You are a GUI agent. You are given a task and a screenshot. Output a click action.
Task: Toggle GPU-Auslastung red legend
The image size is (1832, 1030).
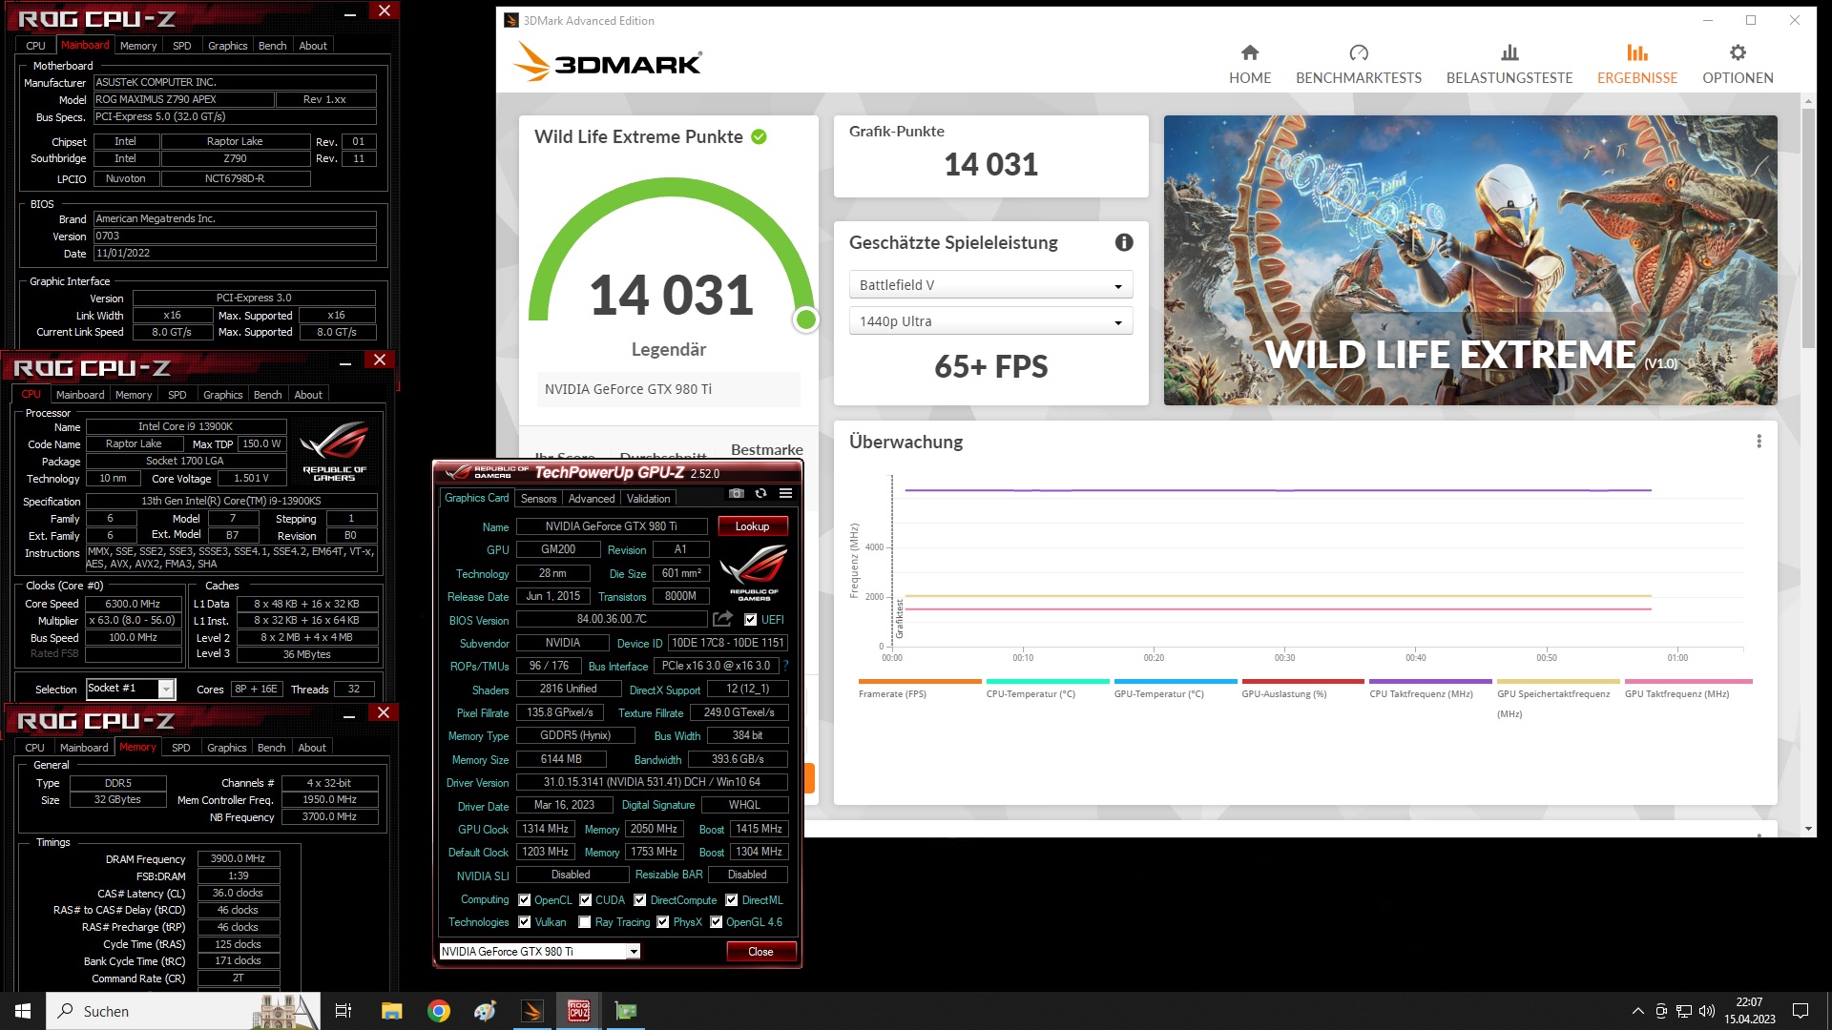coord(1302,689)
